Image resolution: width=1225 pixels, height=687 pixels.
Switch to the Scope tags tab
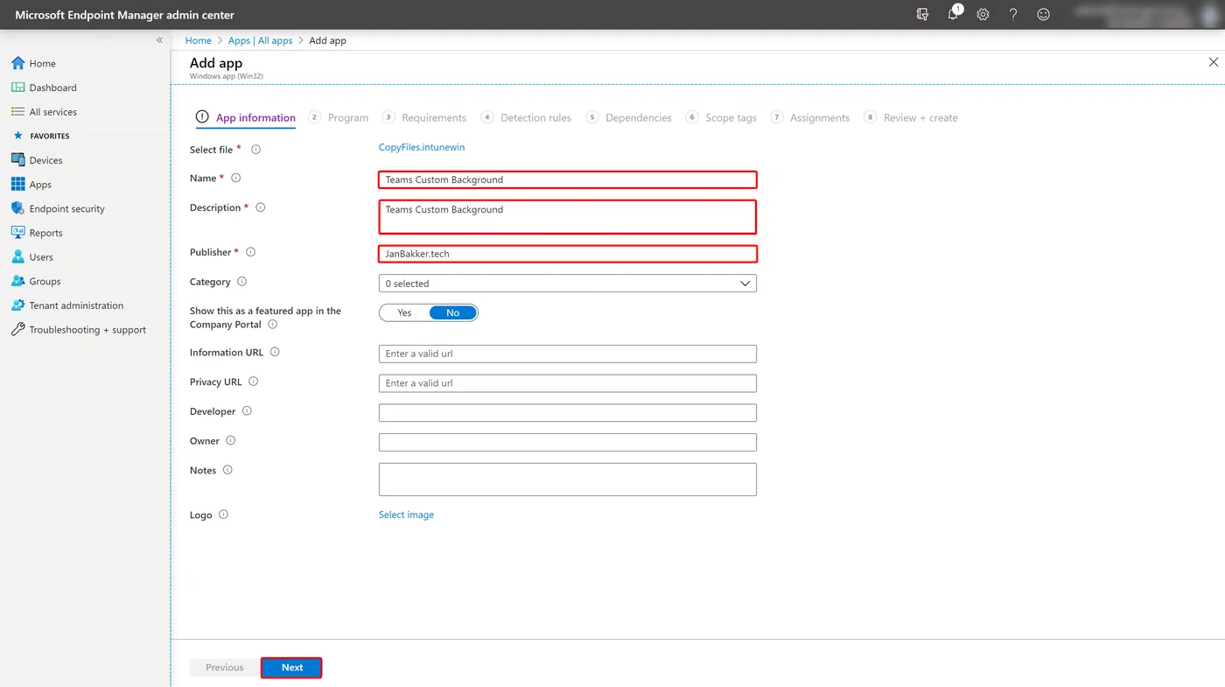pyautogui.click(x=722, y=117)
